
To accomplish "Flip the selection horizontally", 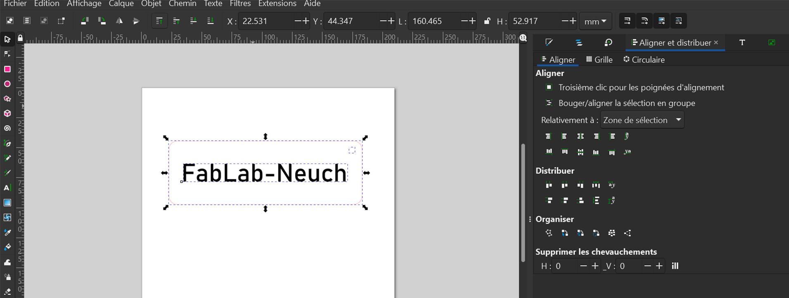I will click(119, 21).
